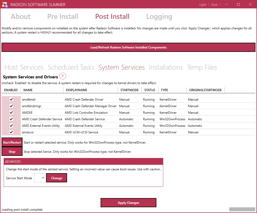Sort by the DISPLAYNAME column header

click(90, 90)
